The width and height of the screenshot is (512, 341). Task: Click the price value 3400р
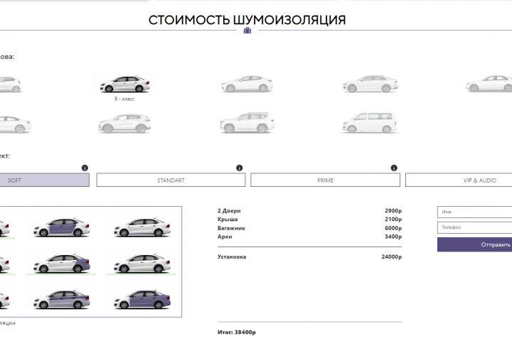[x=393, y=237]
